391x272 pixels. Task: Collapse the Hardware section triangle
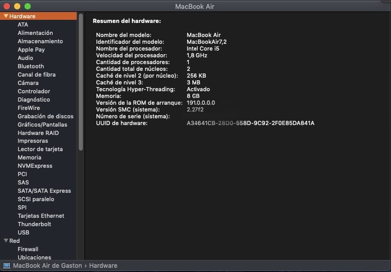pyautogui.click(x=6, y=16)
